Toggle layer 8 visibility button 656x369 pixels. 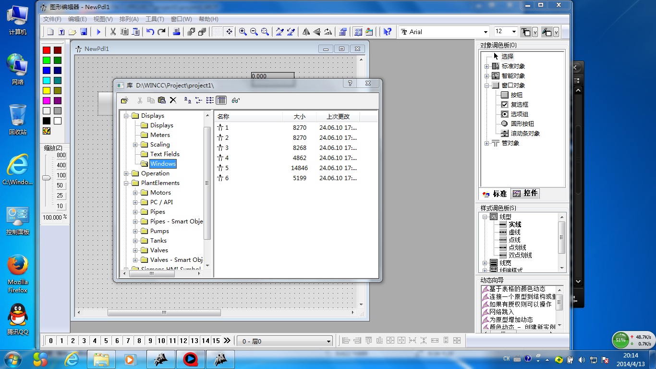click(x=139, y=341)
